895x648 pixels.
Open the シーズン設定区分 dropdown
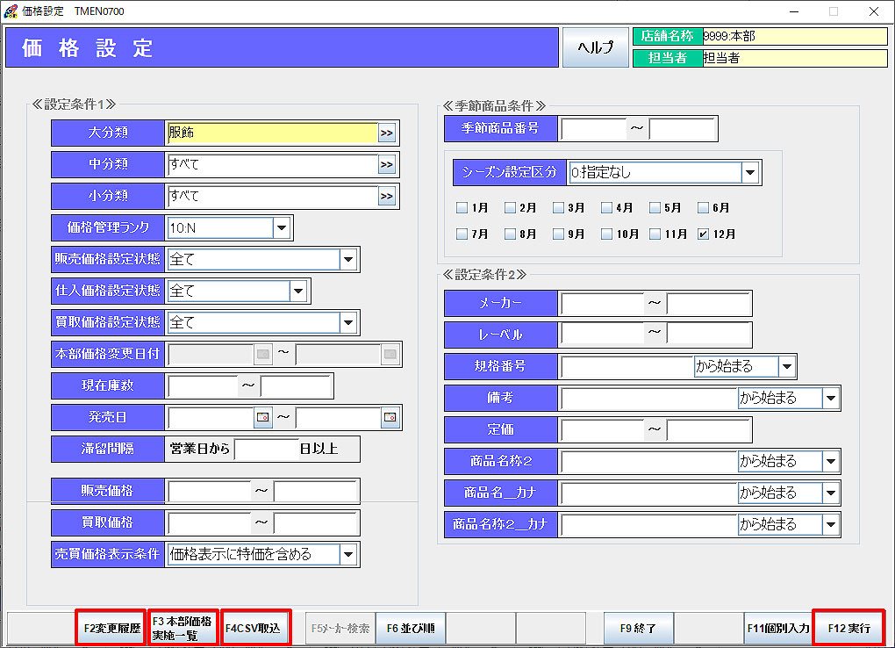749,173
